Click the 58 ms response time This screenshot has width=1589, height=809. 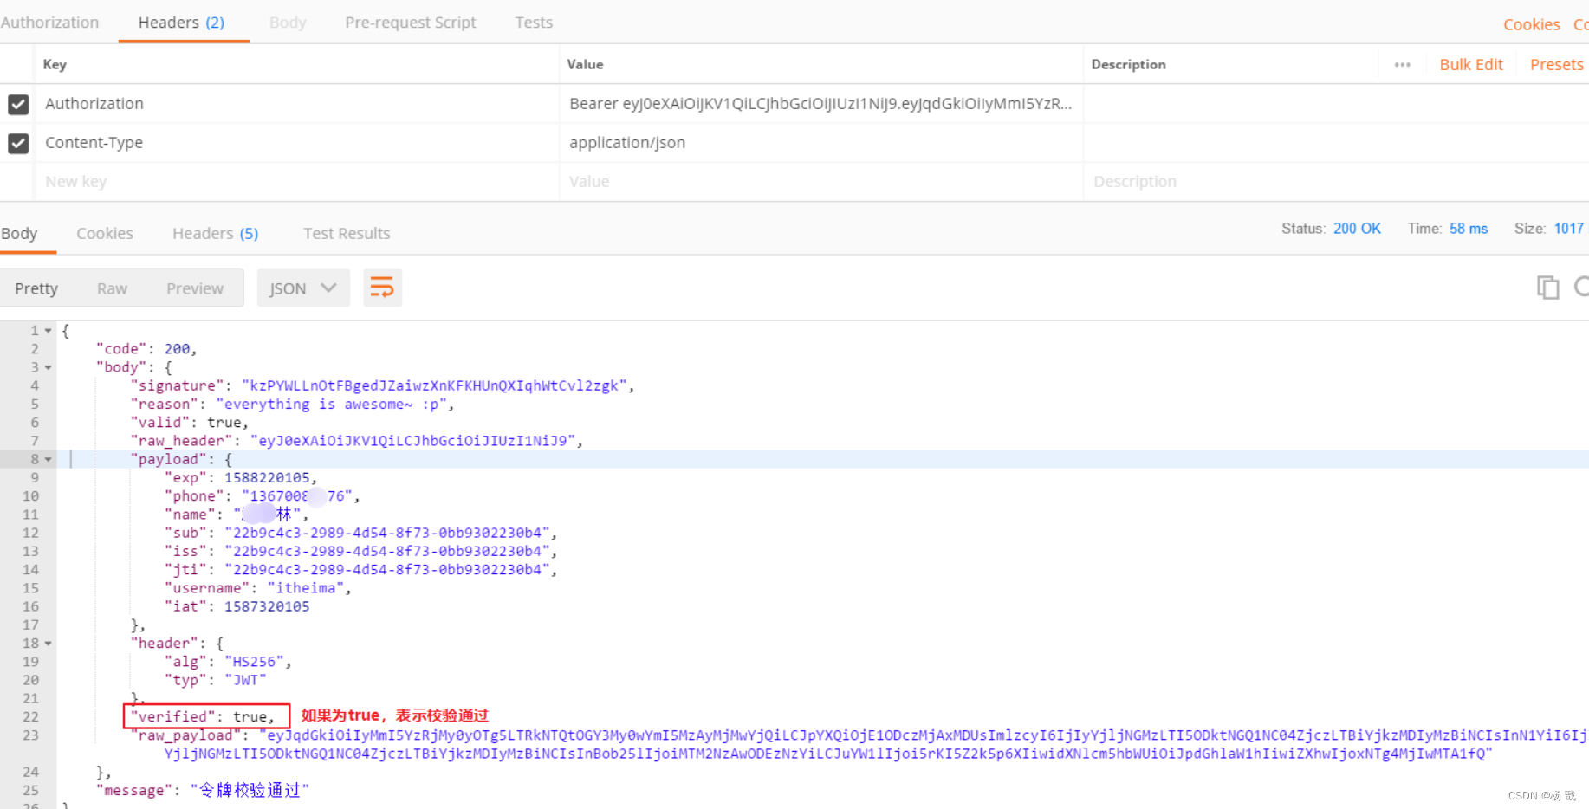pyautogui.click(x=1469, y=229)
